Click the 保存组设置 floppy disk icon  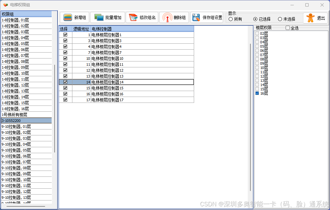coord(196,17)
